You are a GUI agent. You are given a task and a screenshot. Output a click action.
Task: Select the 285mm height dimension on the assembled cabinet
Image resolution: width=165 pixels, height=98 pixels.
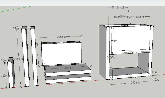[111, 57]
